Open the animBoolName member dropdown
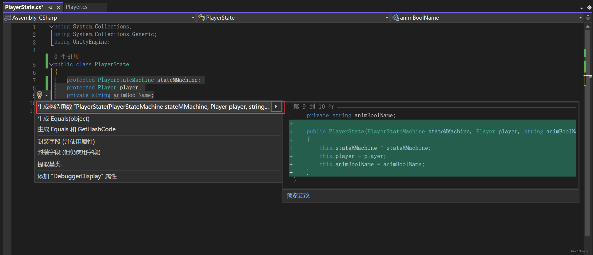The height and width of the screenshot is (255, 593). (x=580, y=18)
